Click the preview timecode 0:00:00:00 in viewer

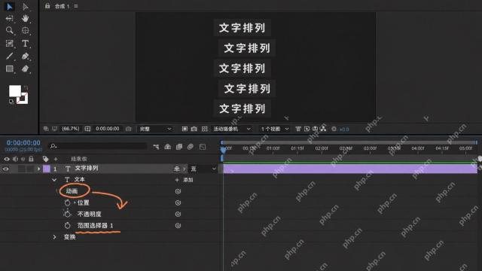(107, 129)
